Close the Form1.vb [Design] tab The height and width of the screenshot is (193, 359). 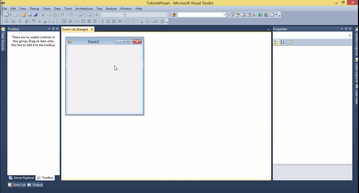[92, 29]
